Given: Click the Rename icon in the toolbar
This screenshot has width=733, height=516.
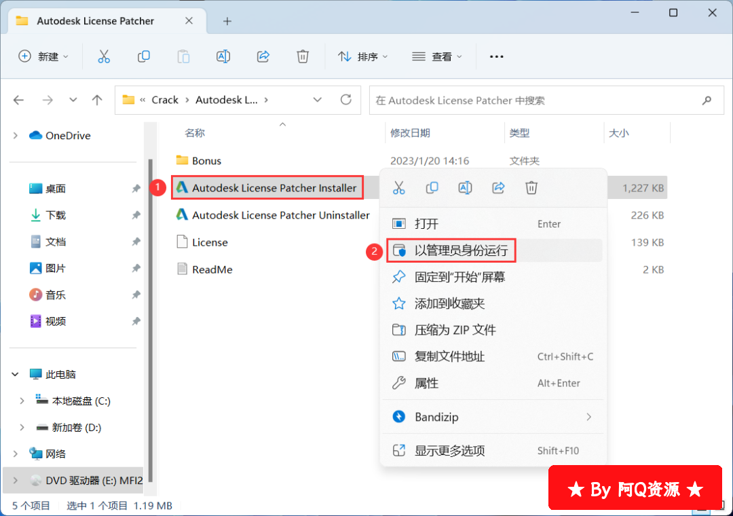Looking at the screenshot, I should (223, 56).
